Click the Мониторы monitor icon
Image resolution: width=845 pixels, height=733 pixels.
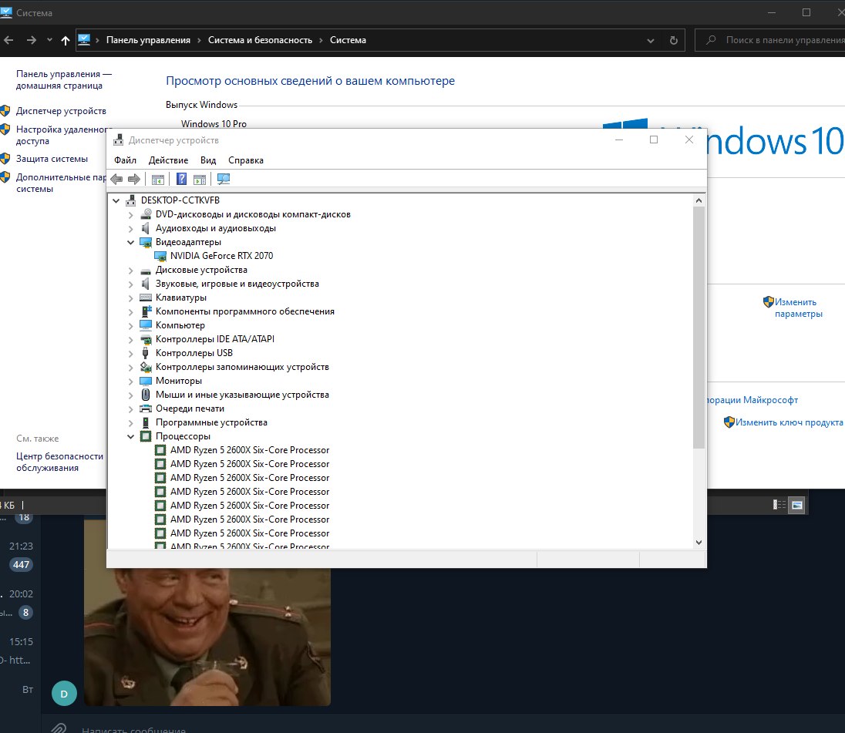146,381
